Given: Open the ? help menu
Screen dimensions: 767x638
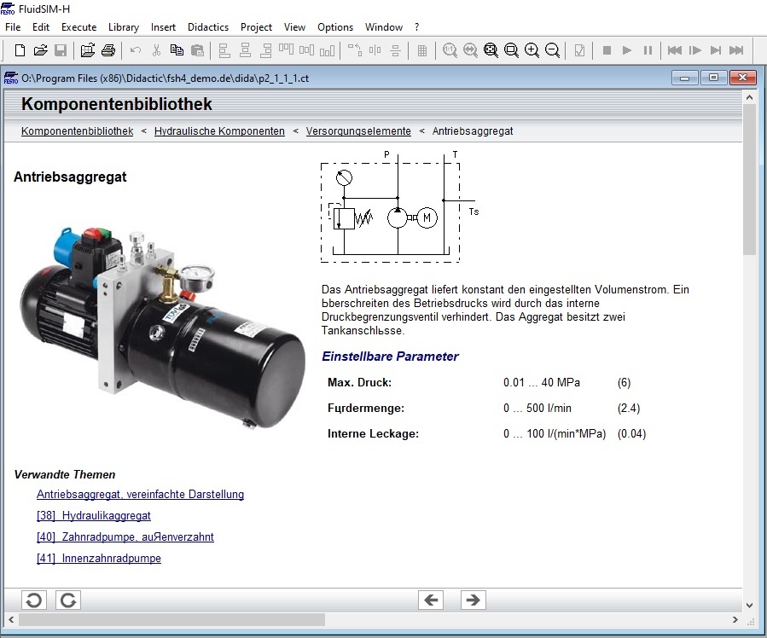Looking at the screenshot, I should pos(416,27).
